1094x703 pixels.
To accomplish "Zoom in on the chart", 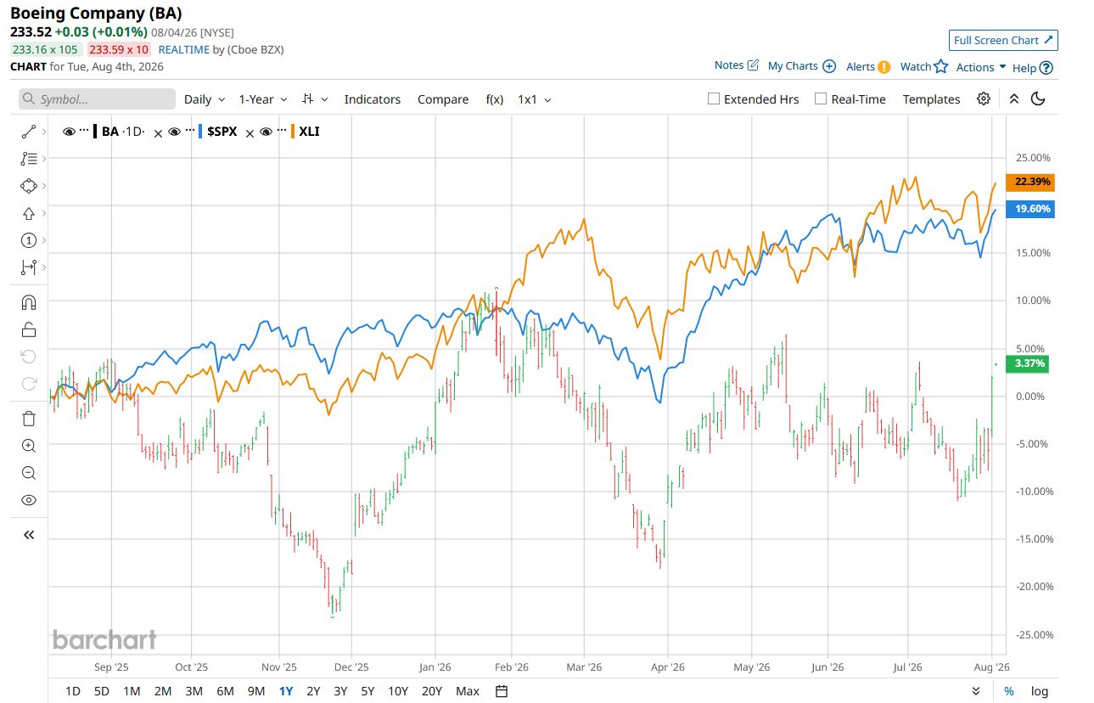I will 29,446.
